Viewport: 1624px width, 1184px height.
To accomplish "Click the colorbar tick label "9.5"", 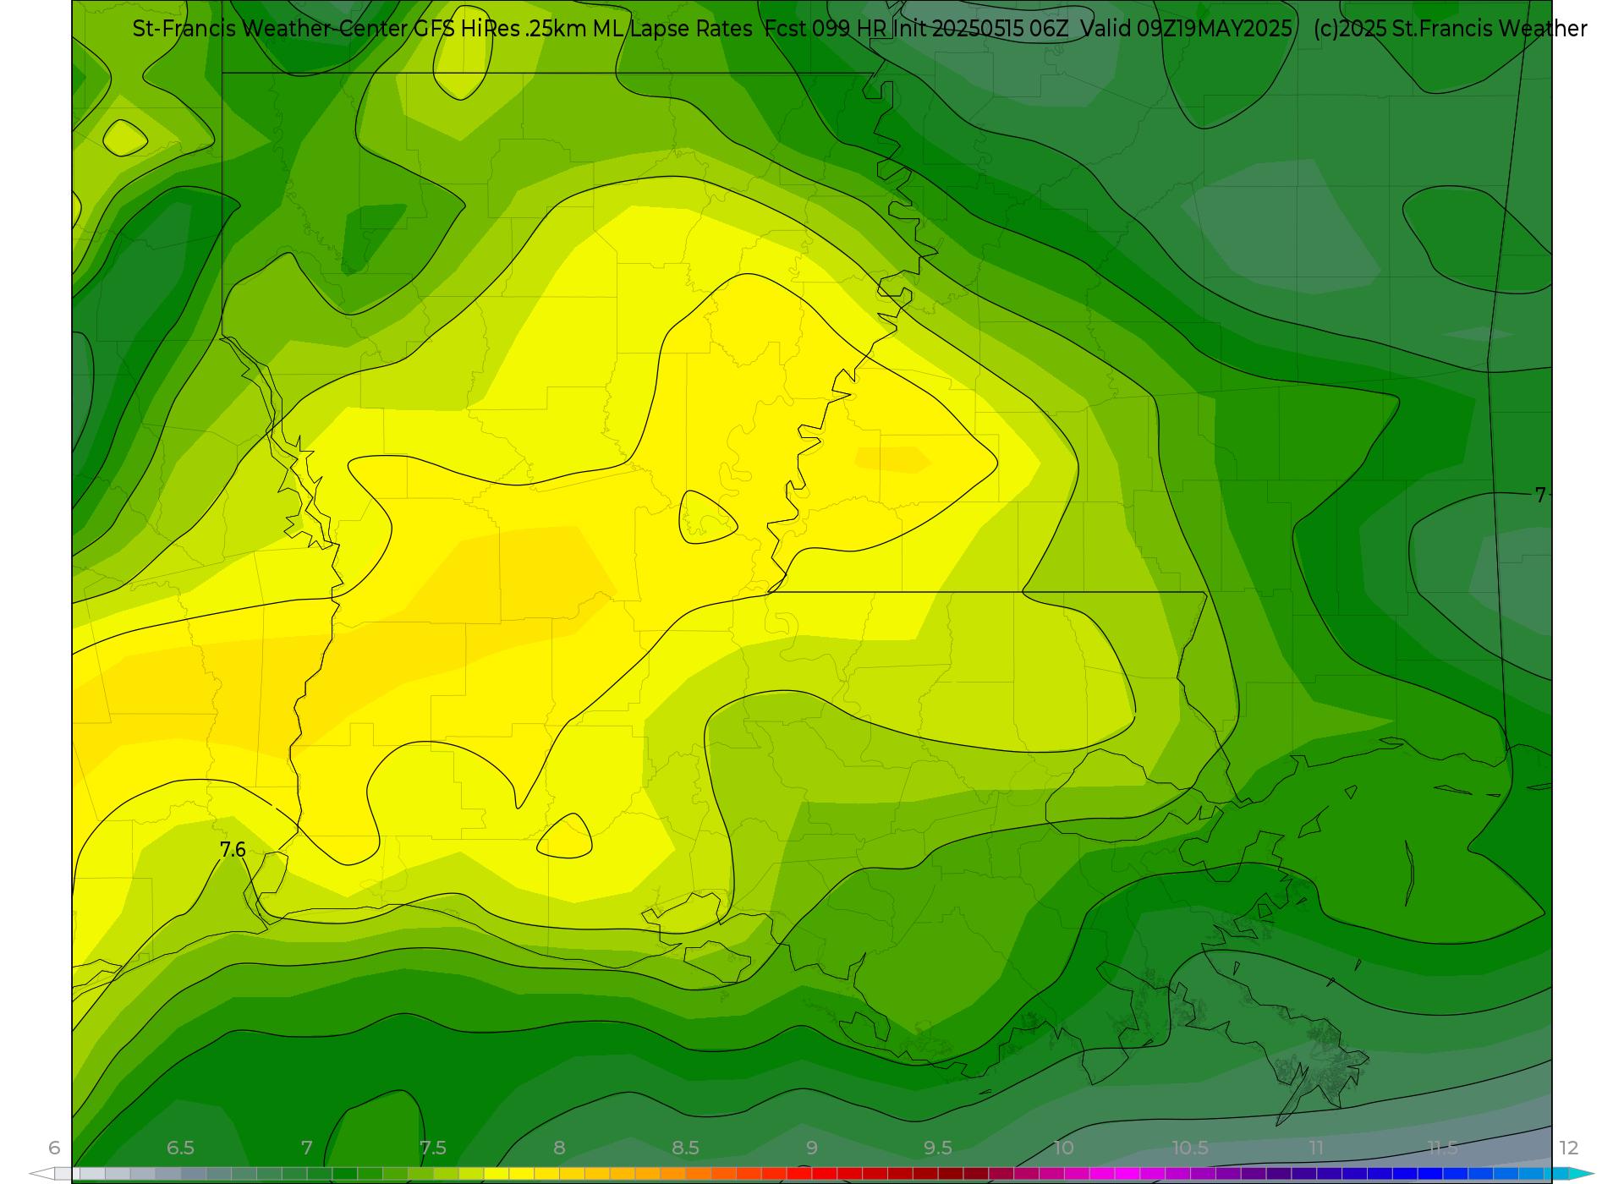I will coord(938,1148).
